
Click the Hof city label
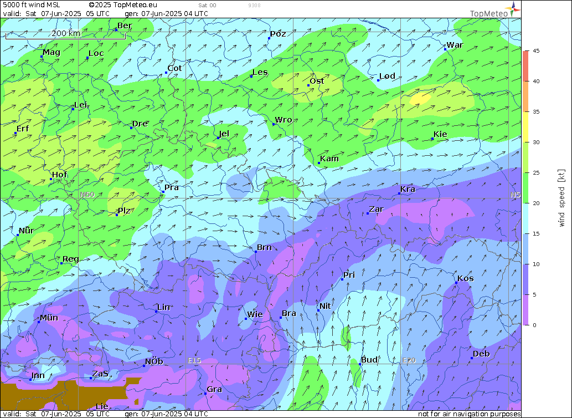(59, 175)
